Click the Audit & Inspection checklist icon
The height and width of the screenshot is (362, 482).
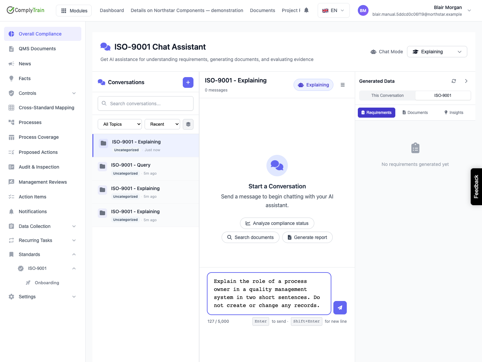point(11,167)
